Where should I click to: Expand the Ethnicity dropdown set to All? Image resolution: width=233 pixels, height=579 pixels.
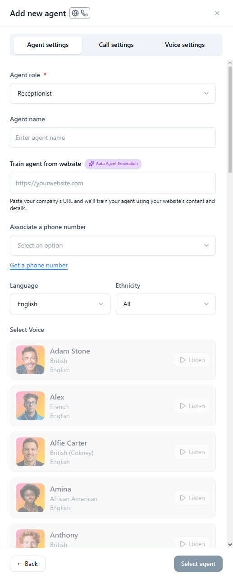tap(166, 304)
